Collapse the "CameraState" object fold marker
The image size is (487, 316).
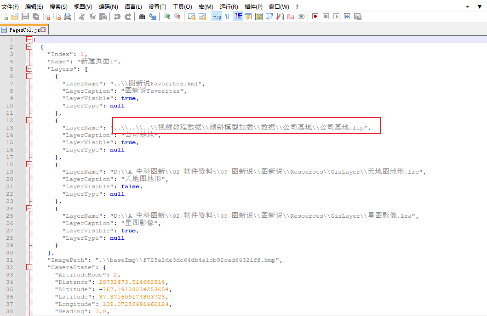29,267
